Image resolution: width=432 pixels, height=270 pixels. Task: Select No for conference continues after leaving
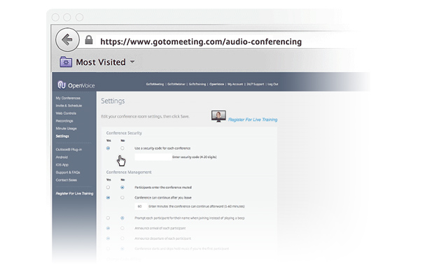click(123, 198)
